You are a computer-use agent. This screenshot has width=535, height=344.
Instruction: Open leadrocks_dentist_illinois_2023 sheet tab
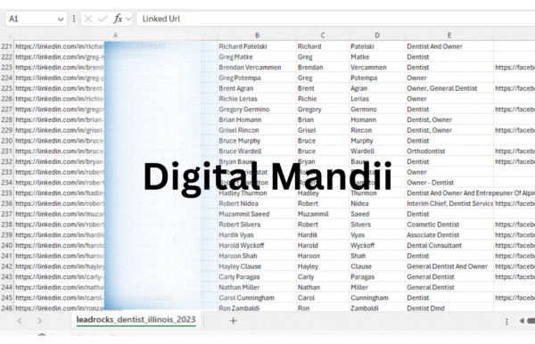[x=136, y=320]
